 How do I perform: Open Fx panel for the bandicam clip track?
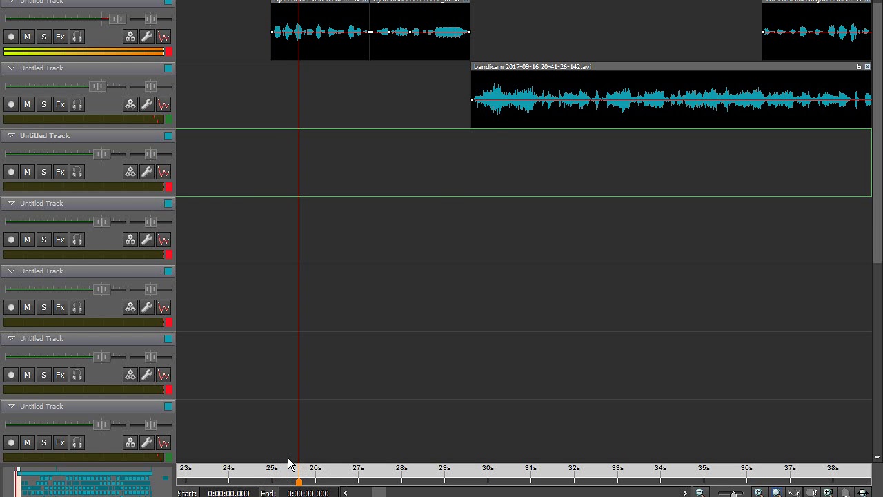coord(60,104)
